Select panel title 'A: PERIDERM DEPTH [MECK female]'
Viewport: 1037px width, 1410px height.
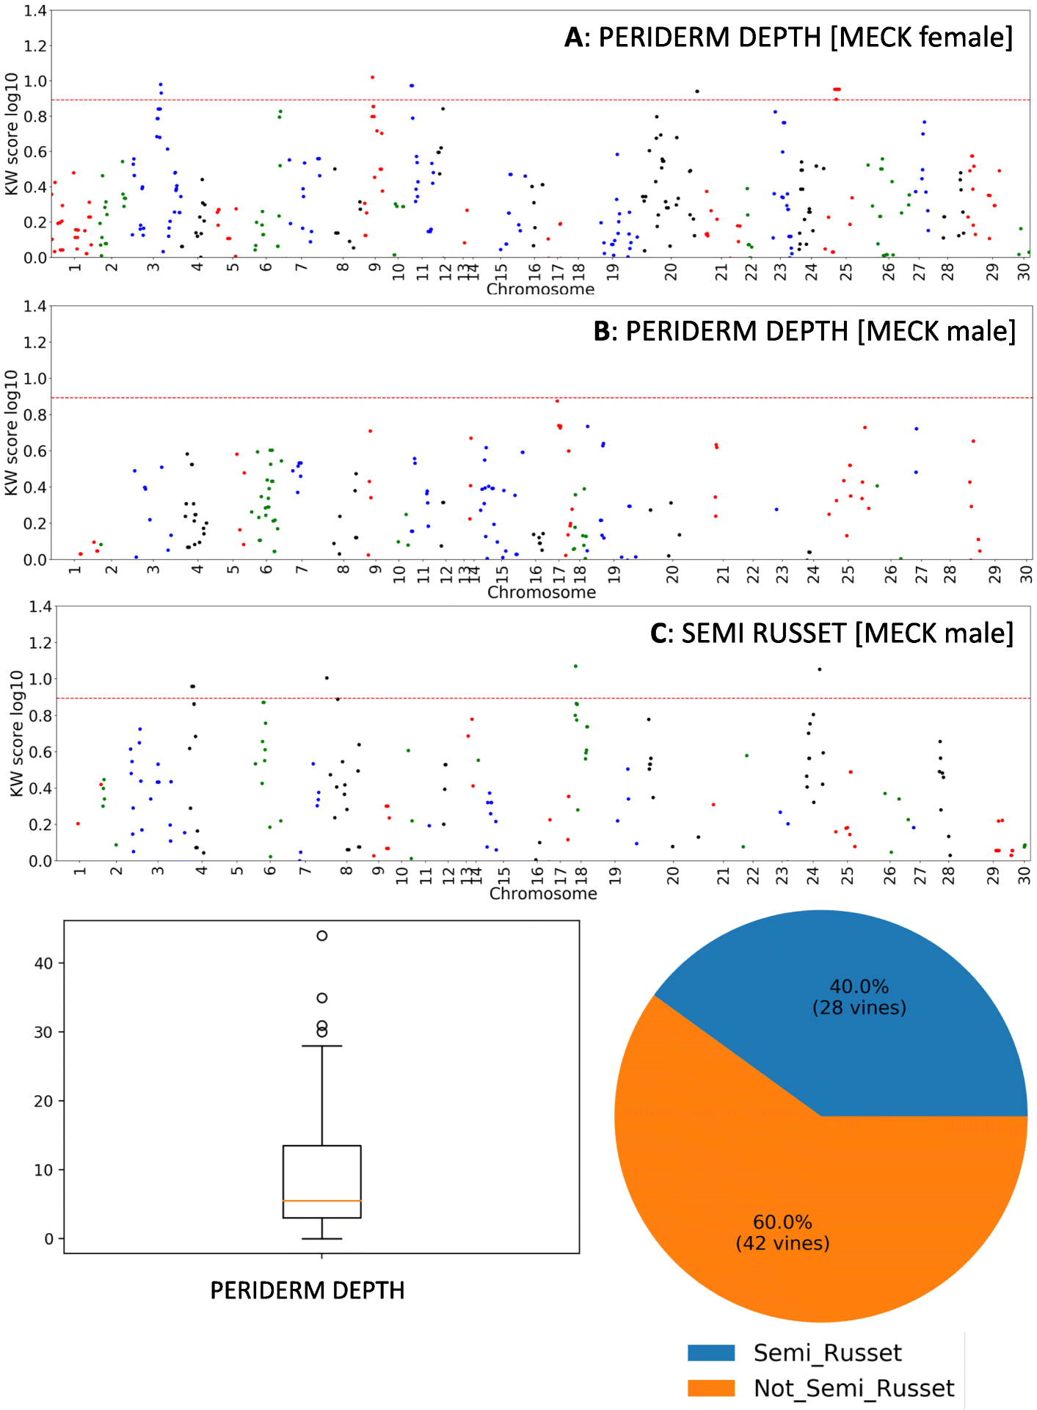789,37
